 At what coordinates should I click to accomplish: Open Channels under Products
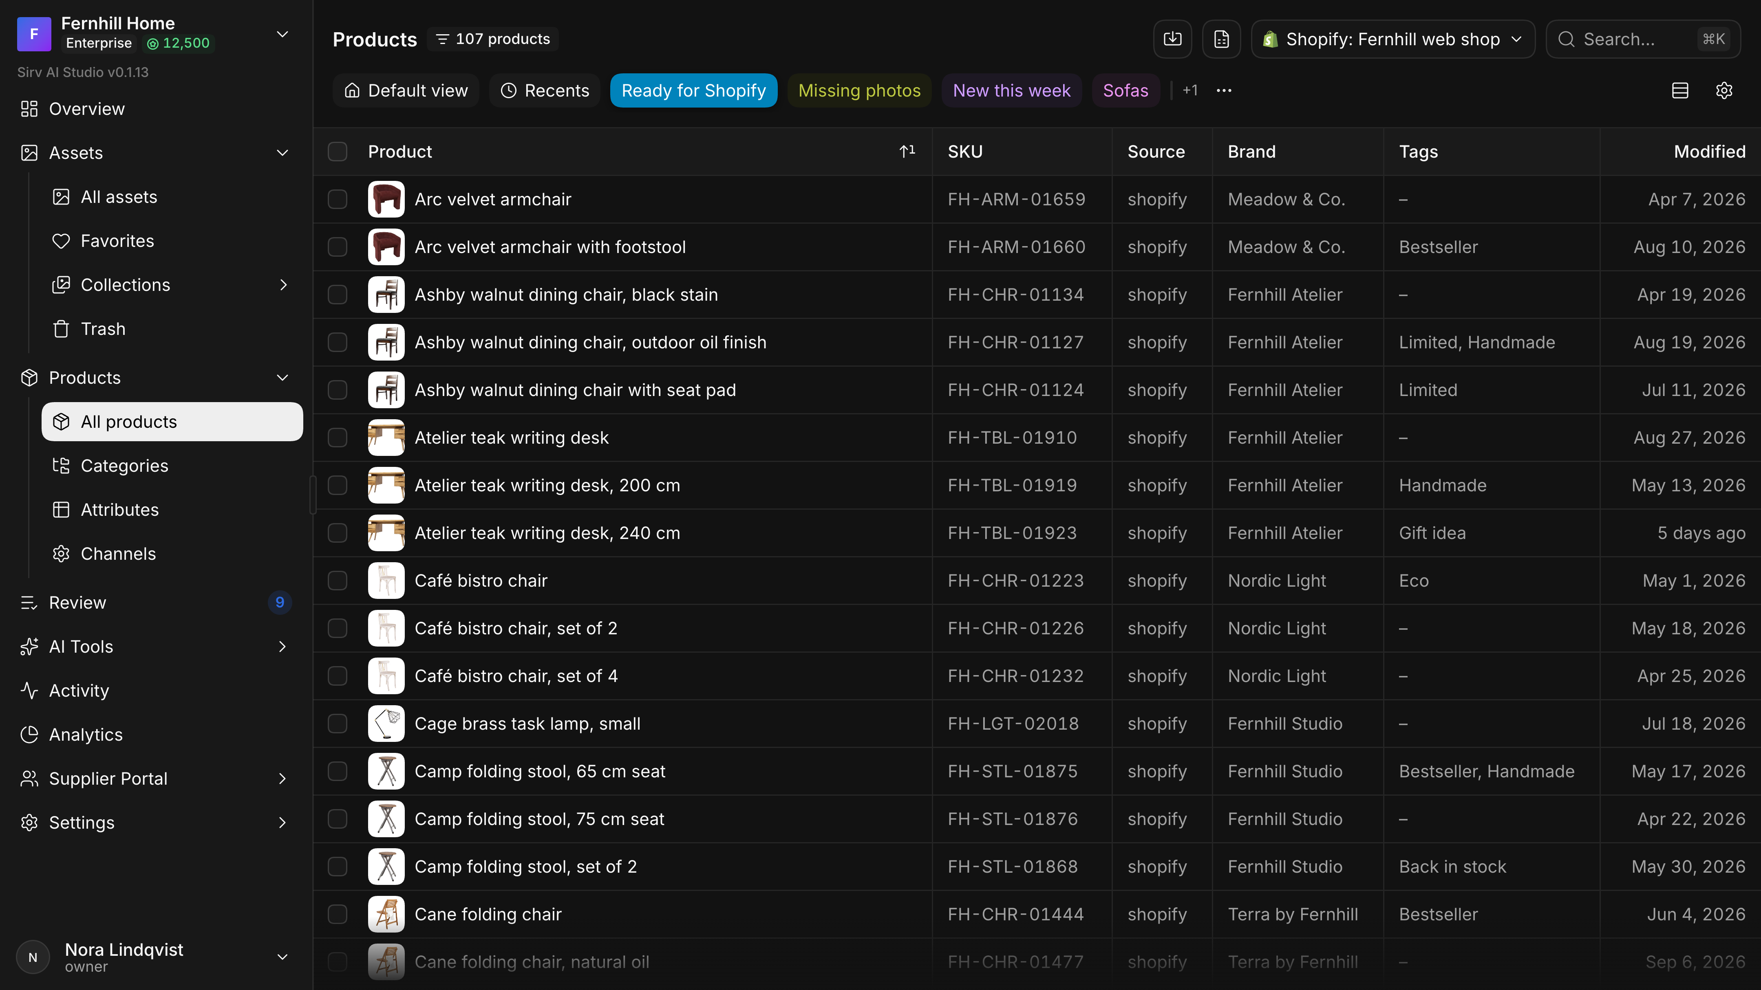(172, 553)
